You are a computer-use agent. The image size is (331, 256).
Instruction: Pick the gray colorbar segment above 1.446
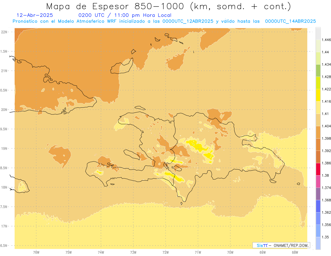[318, 34]
